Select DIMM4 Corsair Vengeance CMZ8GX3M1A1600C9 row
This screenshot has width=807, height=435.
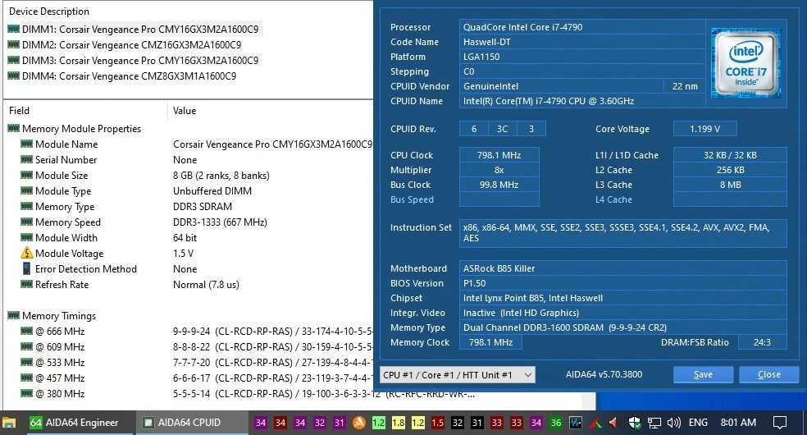pyautogui.click(x=122, y=76)
